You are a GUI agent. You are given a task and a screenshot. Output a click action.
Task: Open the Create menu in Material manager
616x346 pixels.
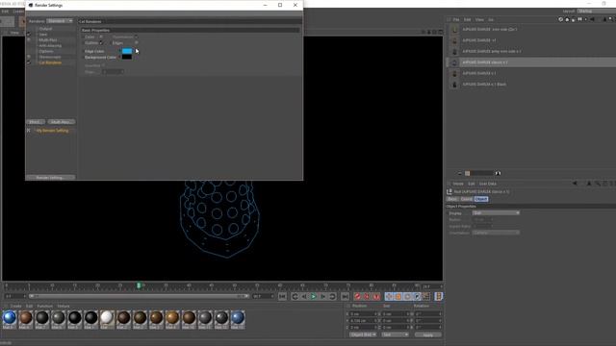tap(16, 306)
